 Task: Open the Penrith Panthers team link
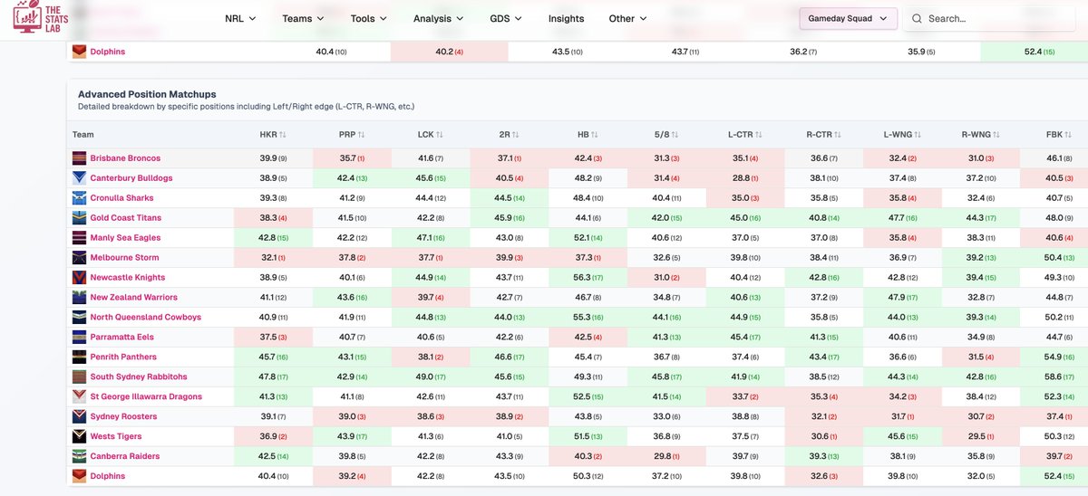[x=123, y=358]
